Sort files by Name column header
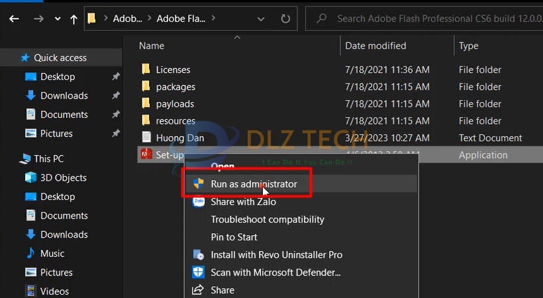 [x=152, y=46]
